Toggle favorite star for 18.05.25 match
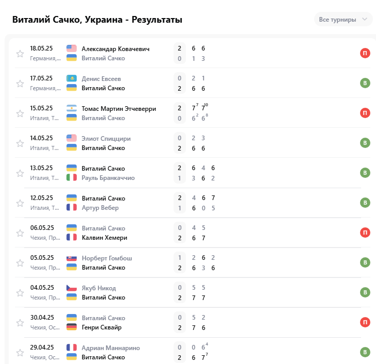The width and height of the screenshot is (376, 364). [20, 54]
